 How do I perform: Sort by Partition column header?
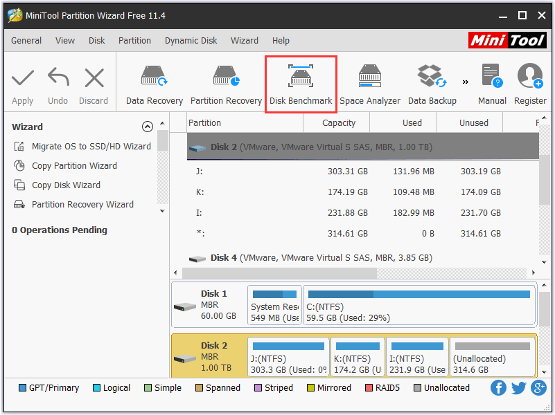[245, 123]
